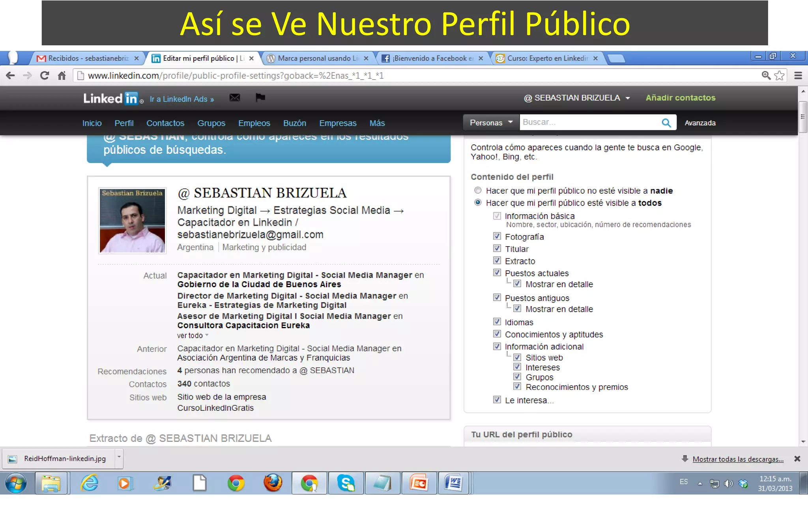Open the Empresas menu item
This screenshot has height=505, width=808.
click(x=338, y=123)
